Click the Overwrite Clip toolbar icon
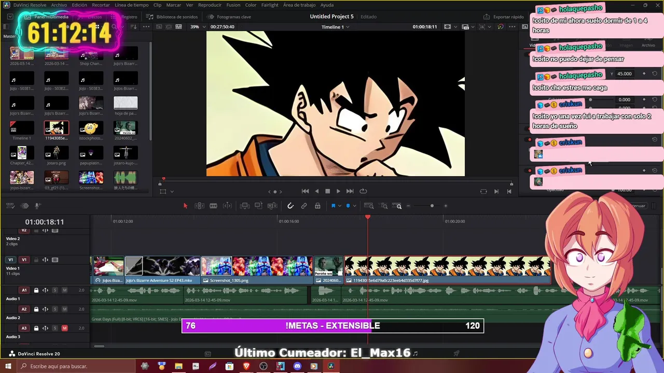 click(x=258, y=206)
